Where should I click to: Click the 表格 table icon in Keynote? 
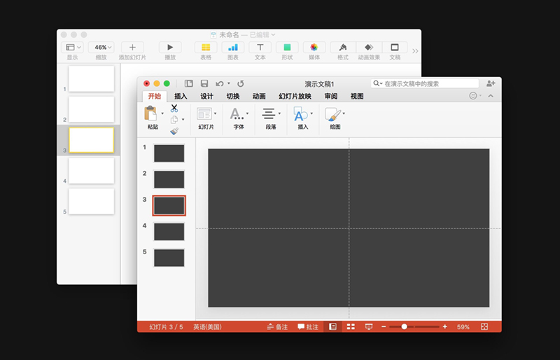click(206, 47)
